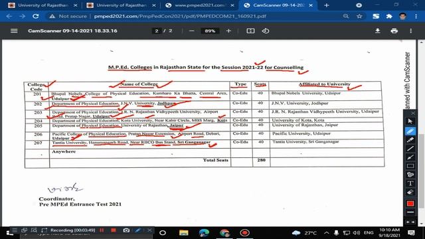The width and height of the screenshot is (425, 239).
Task: Select the highlighter marker tool
Action: point(410,140)
